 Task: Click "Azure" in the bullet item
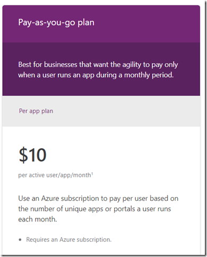(67, 239)
